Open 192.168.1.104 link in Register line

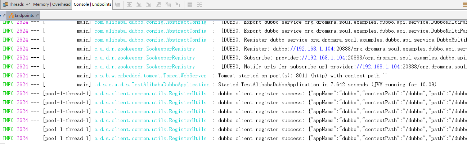312,49
